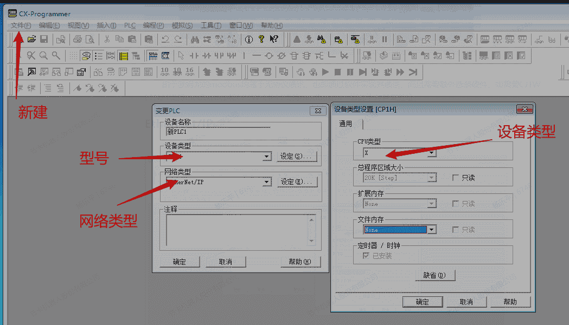569x325 pixels.
Task: Click the 缺省(D) default button
Action: pyautogui.click(x=434, y=275)
